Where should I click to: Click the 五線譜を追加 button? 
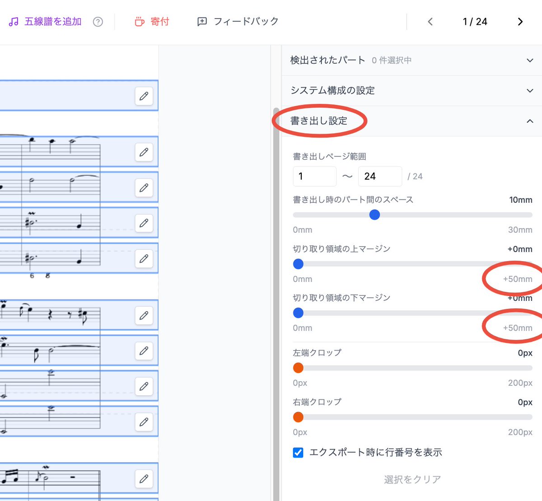(45, 22)
